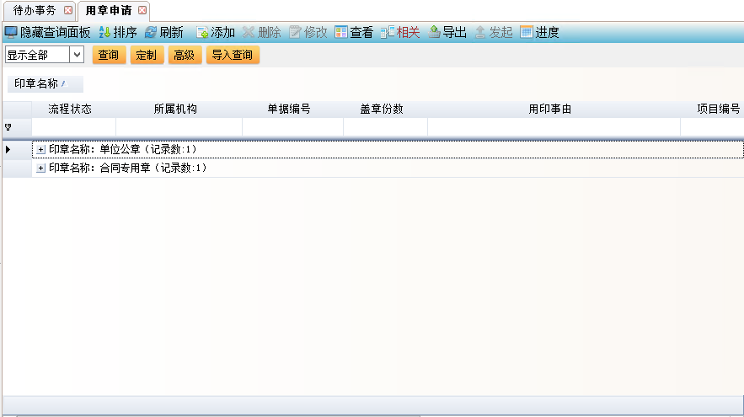Screen dimensions: 744x417
Task: Click the 所属机构 filter cell
Action: click(x=179, y=127)
